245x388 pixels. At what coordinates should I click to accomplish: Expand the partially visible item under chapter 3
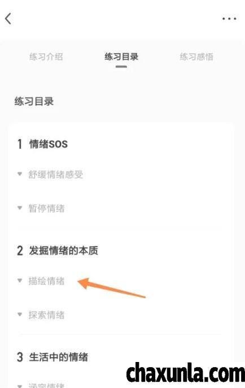(20, 386)
